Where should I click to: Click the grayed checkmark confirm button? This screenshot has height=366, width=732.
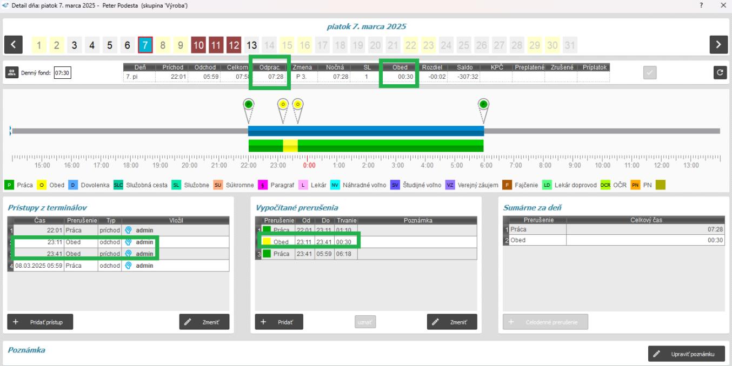(651, 73)
